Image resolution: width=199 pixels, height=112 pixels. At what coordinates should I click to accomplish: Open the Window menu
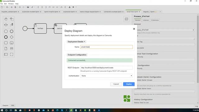[11, 4]
